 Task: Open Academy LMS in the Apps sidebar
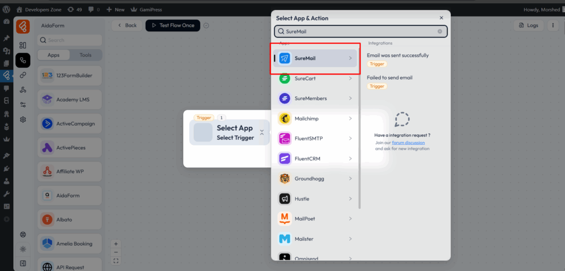coord(70,99)
